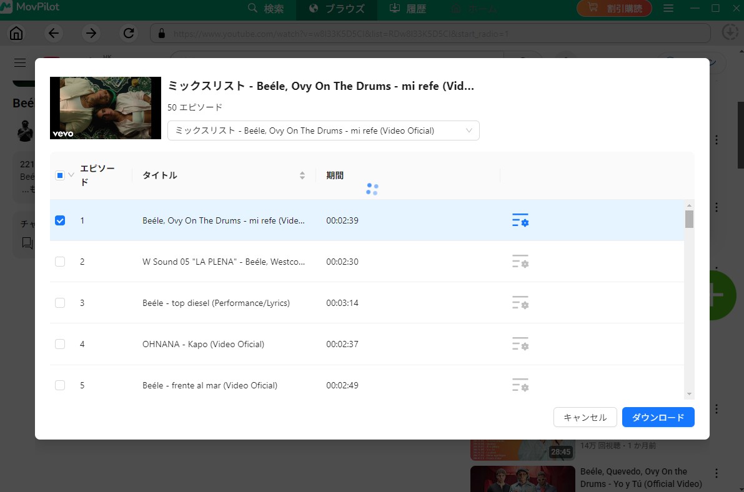This screenshot has height=492, width=744.
Task: Go back with the left arrow icon
Action: coord(54,33)
